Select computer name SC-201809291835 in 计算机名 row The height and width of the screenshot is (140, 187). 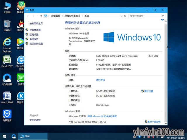tap(105, 91)
